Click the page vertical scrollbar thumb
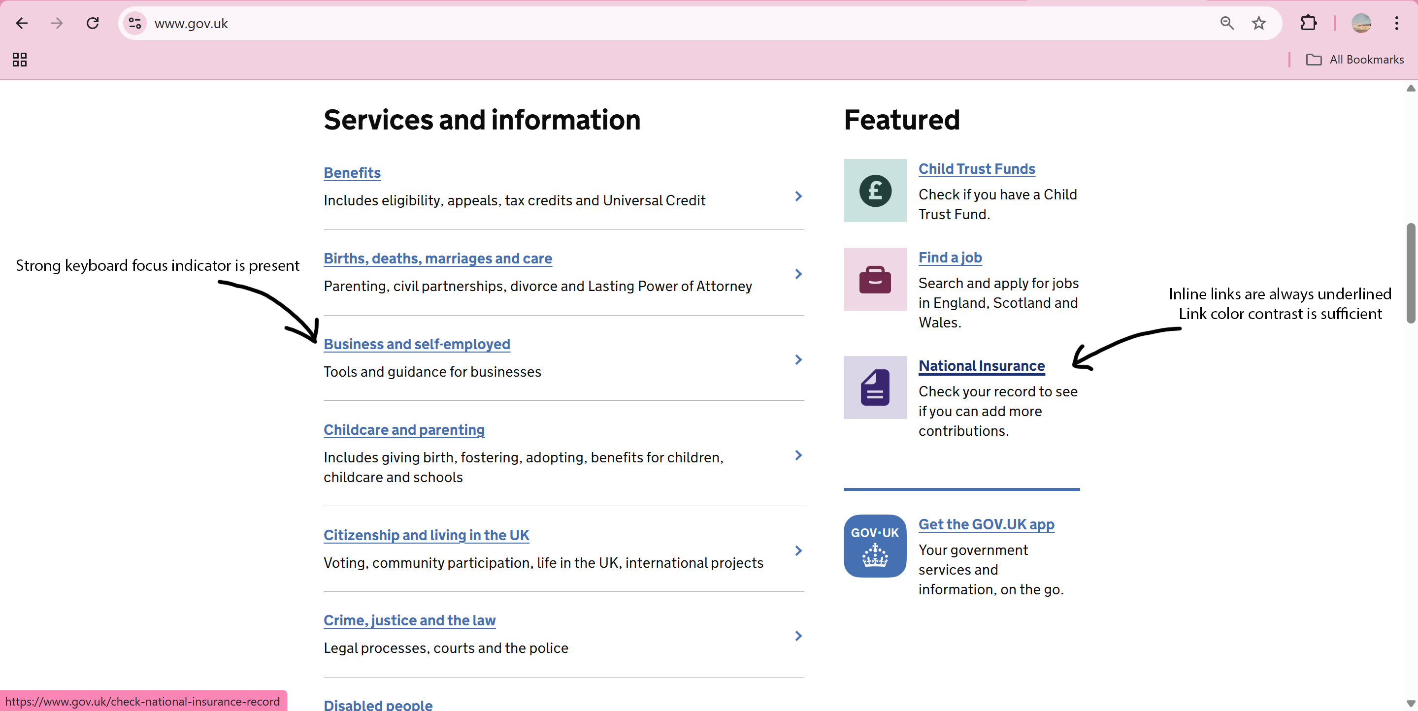This screenshot has height=711, width=1418. [1410, 272]
